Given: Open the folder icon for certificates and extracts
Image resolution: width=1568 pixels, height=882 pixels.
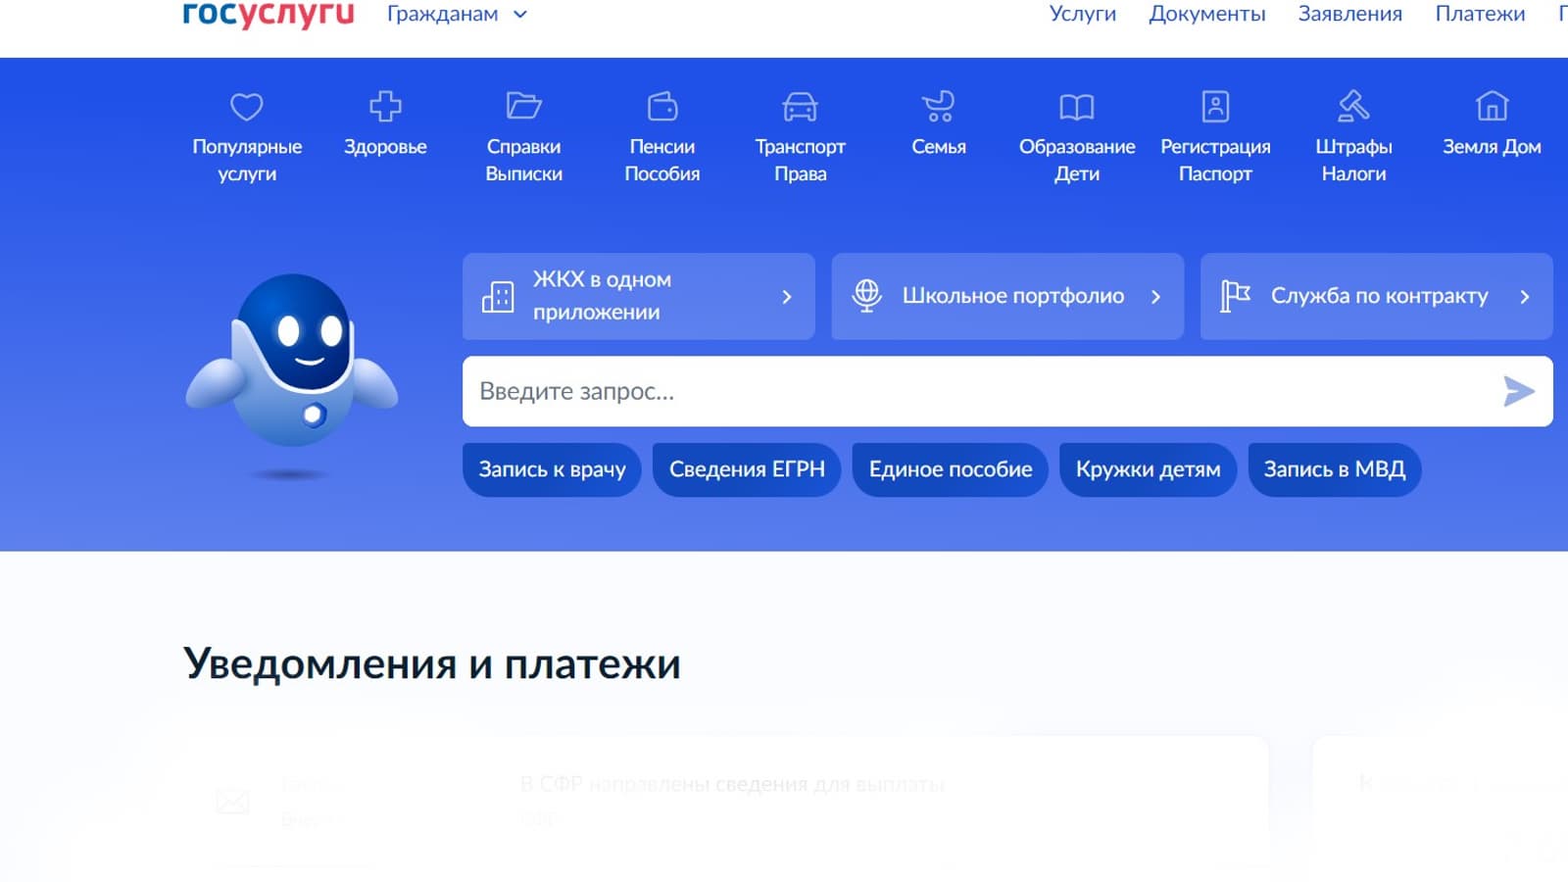Looking at the screenshot, I should click(x=523, y=106).
